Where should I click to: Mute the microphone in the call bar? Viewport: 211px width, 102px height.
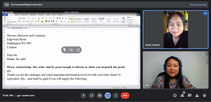pyautogui.click(x=84, y=96)
